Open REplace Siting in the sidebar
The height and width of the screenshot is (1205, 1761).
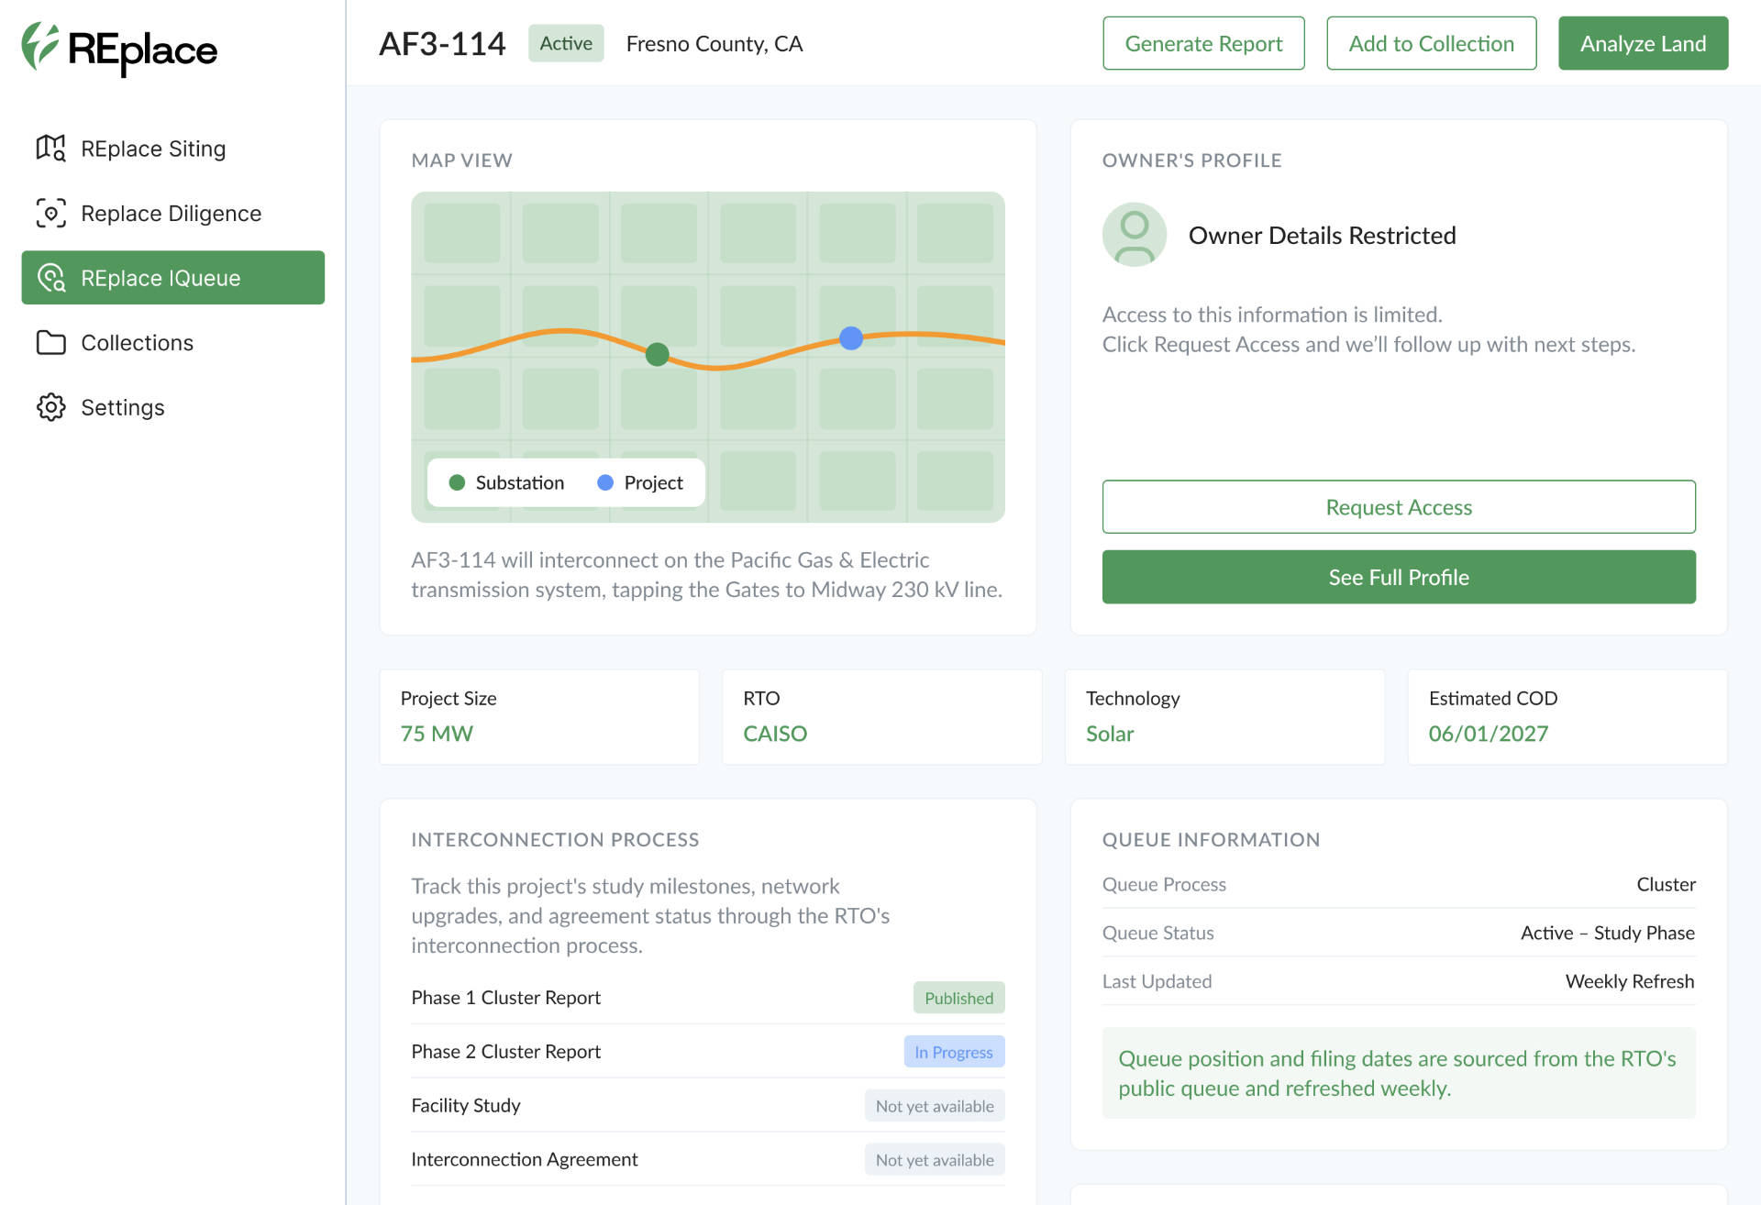pyautogui.click(x=172, y=148)
